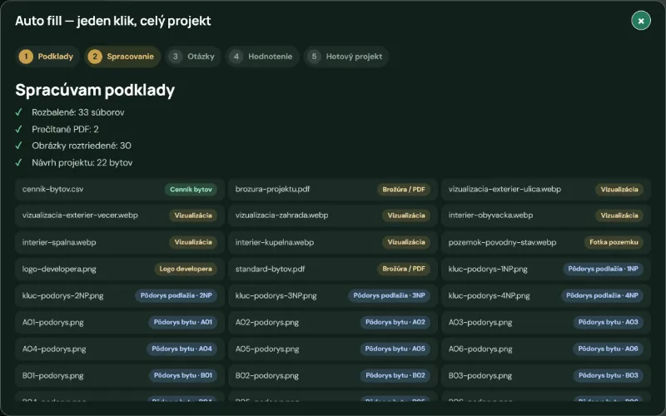Image resolution: width=666 pixels, height=416 pixels.
Task: Select kluc-podorys-4NP.png file
Action: (x=546, y=296)
